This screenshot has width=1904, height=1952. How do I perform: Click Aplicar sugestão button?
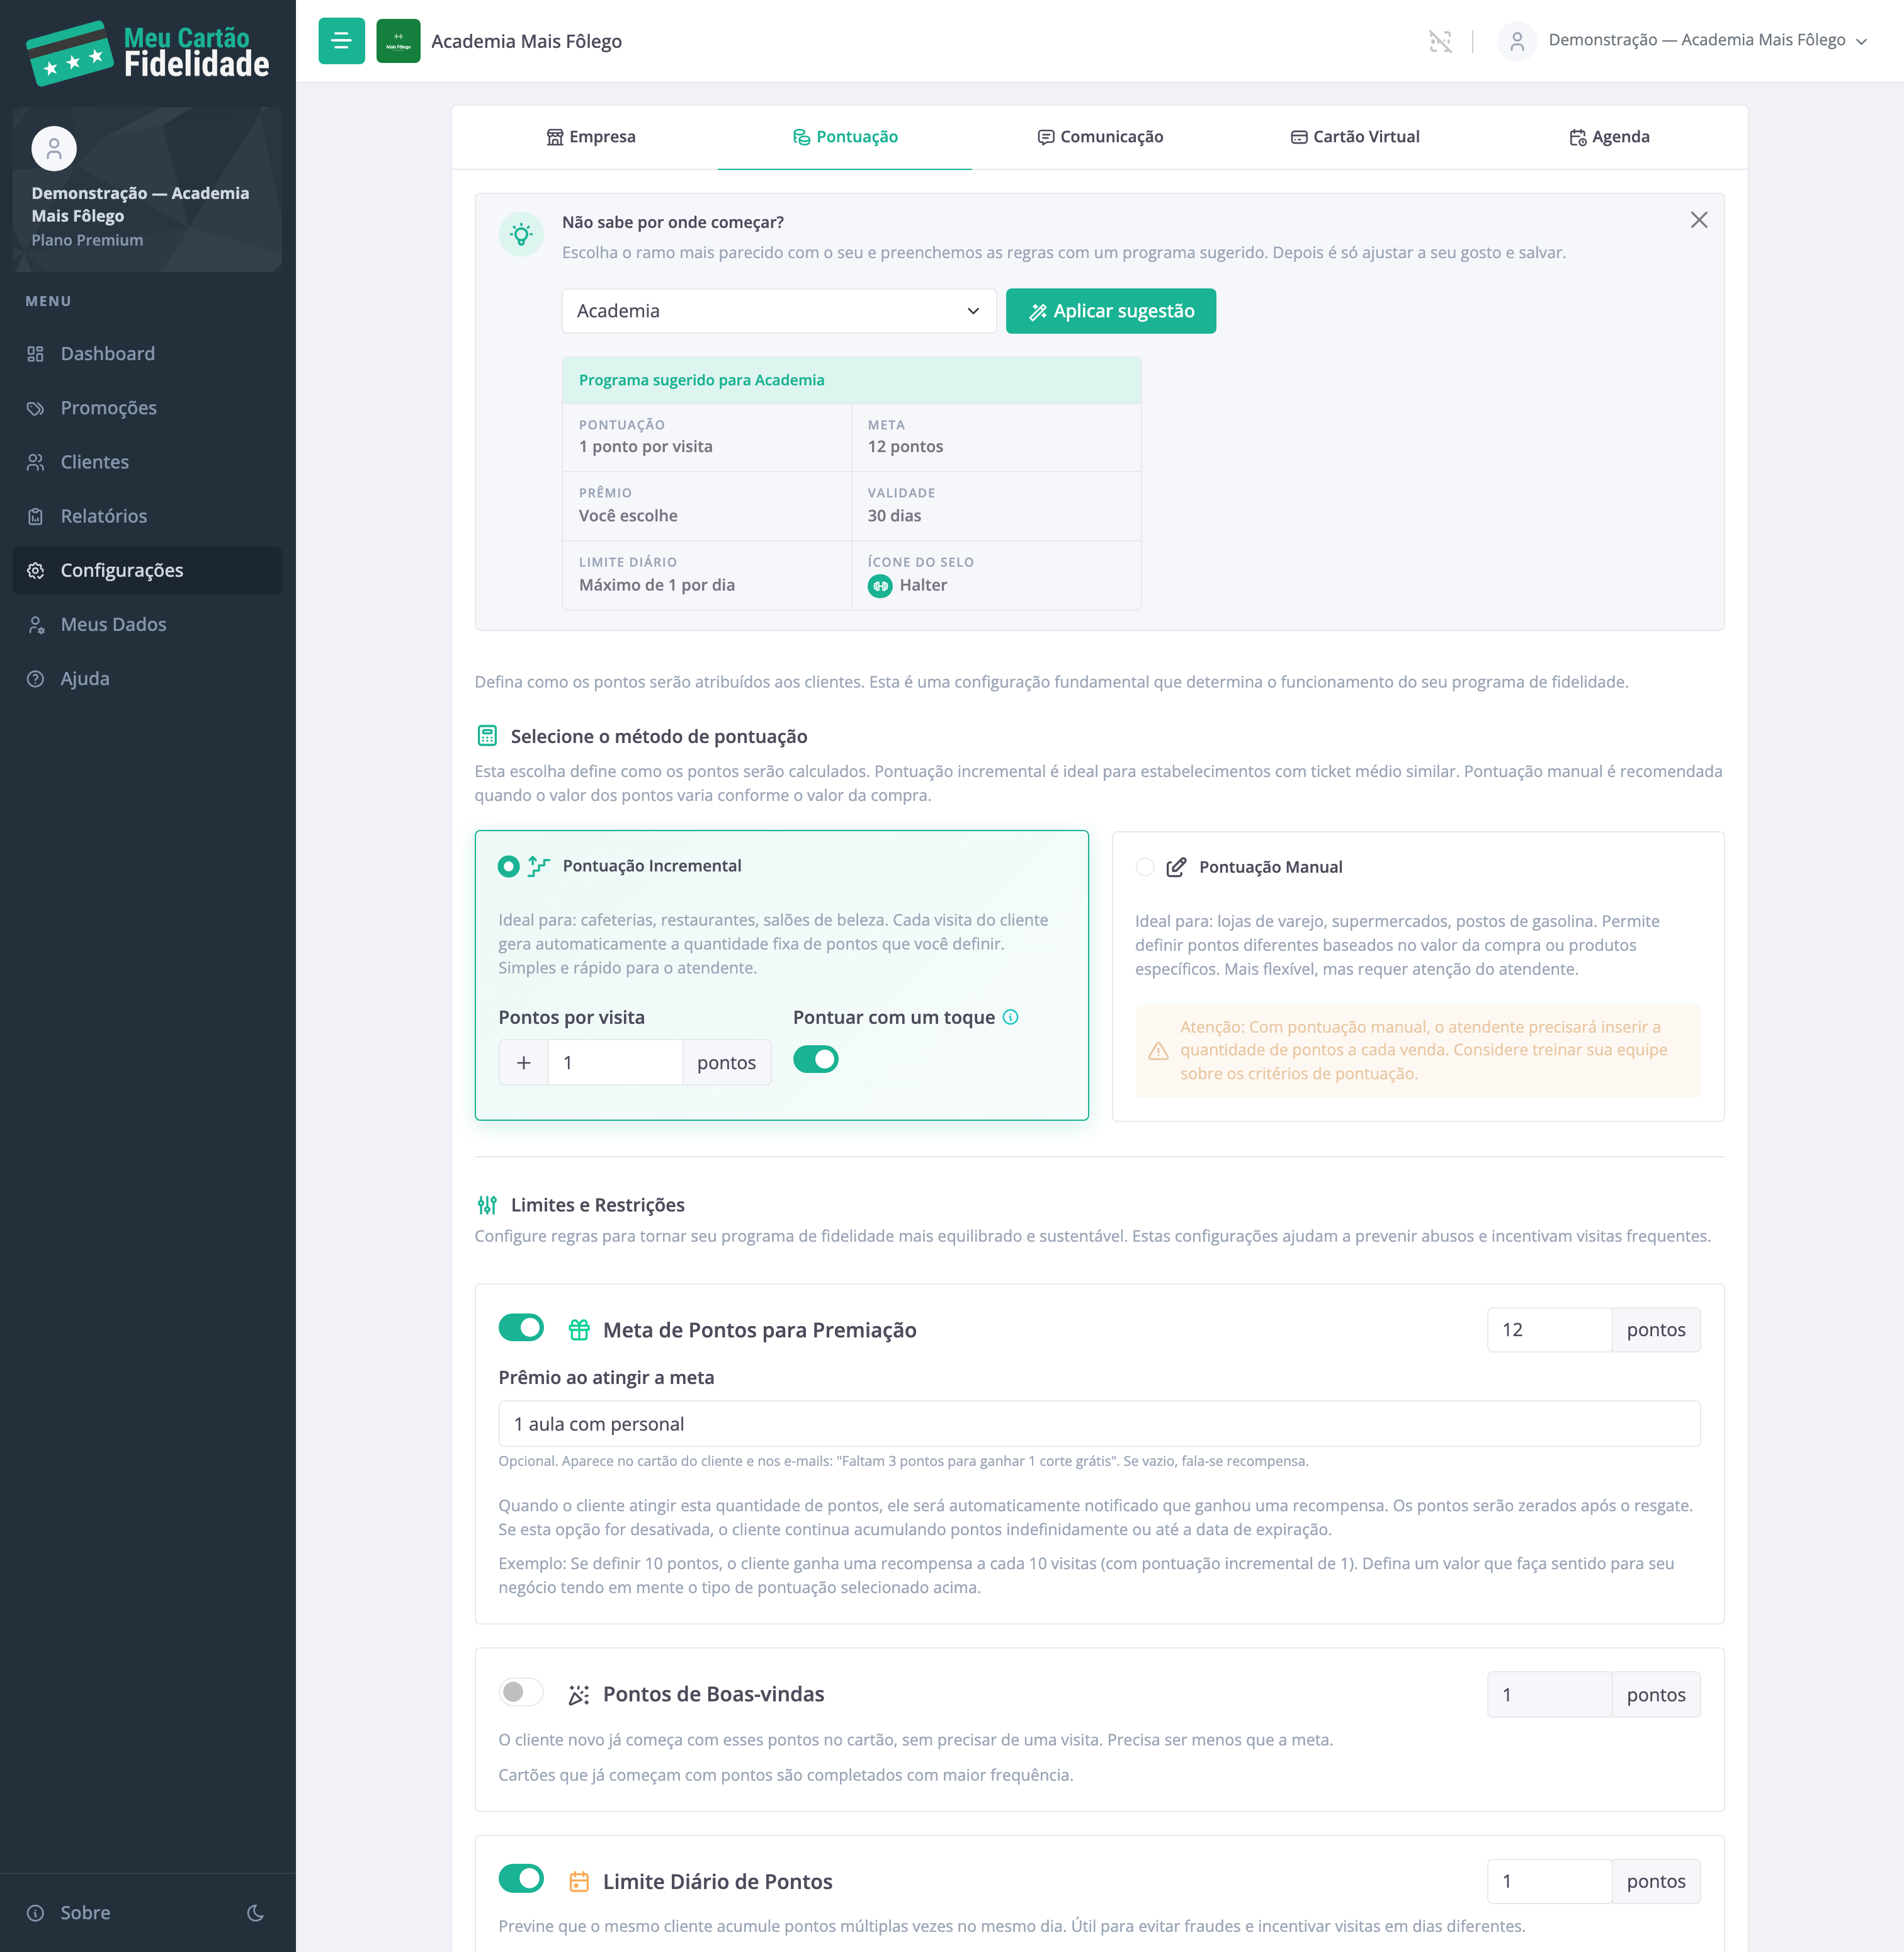pyautogui.click(x=1110, y=311)
